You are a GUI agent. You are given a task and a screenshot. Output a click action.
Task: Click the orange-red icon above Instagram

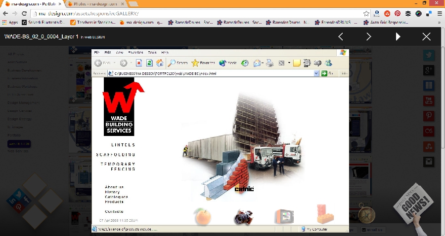point(429,146)
